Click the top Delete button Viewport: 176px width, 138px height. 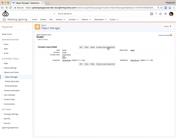(92, 47)
